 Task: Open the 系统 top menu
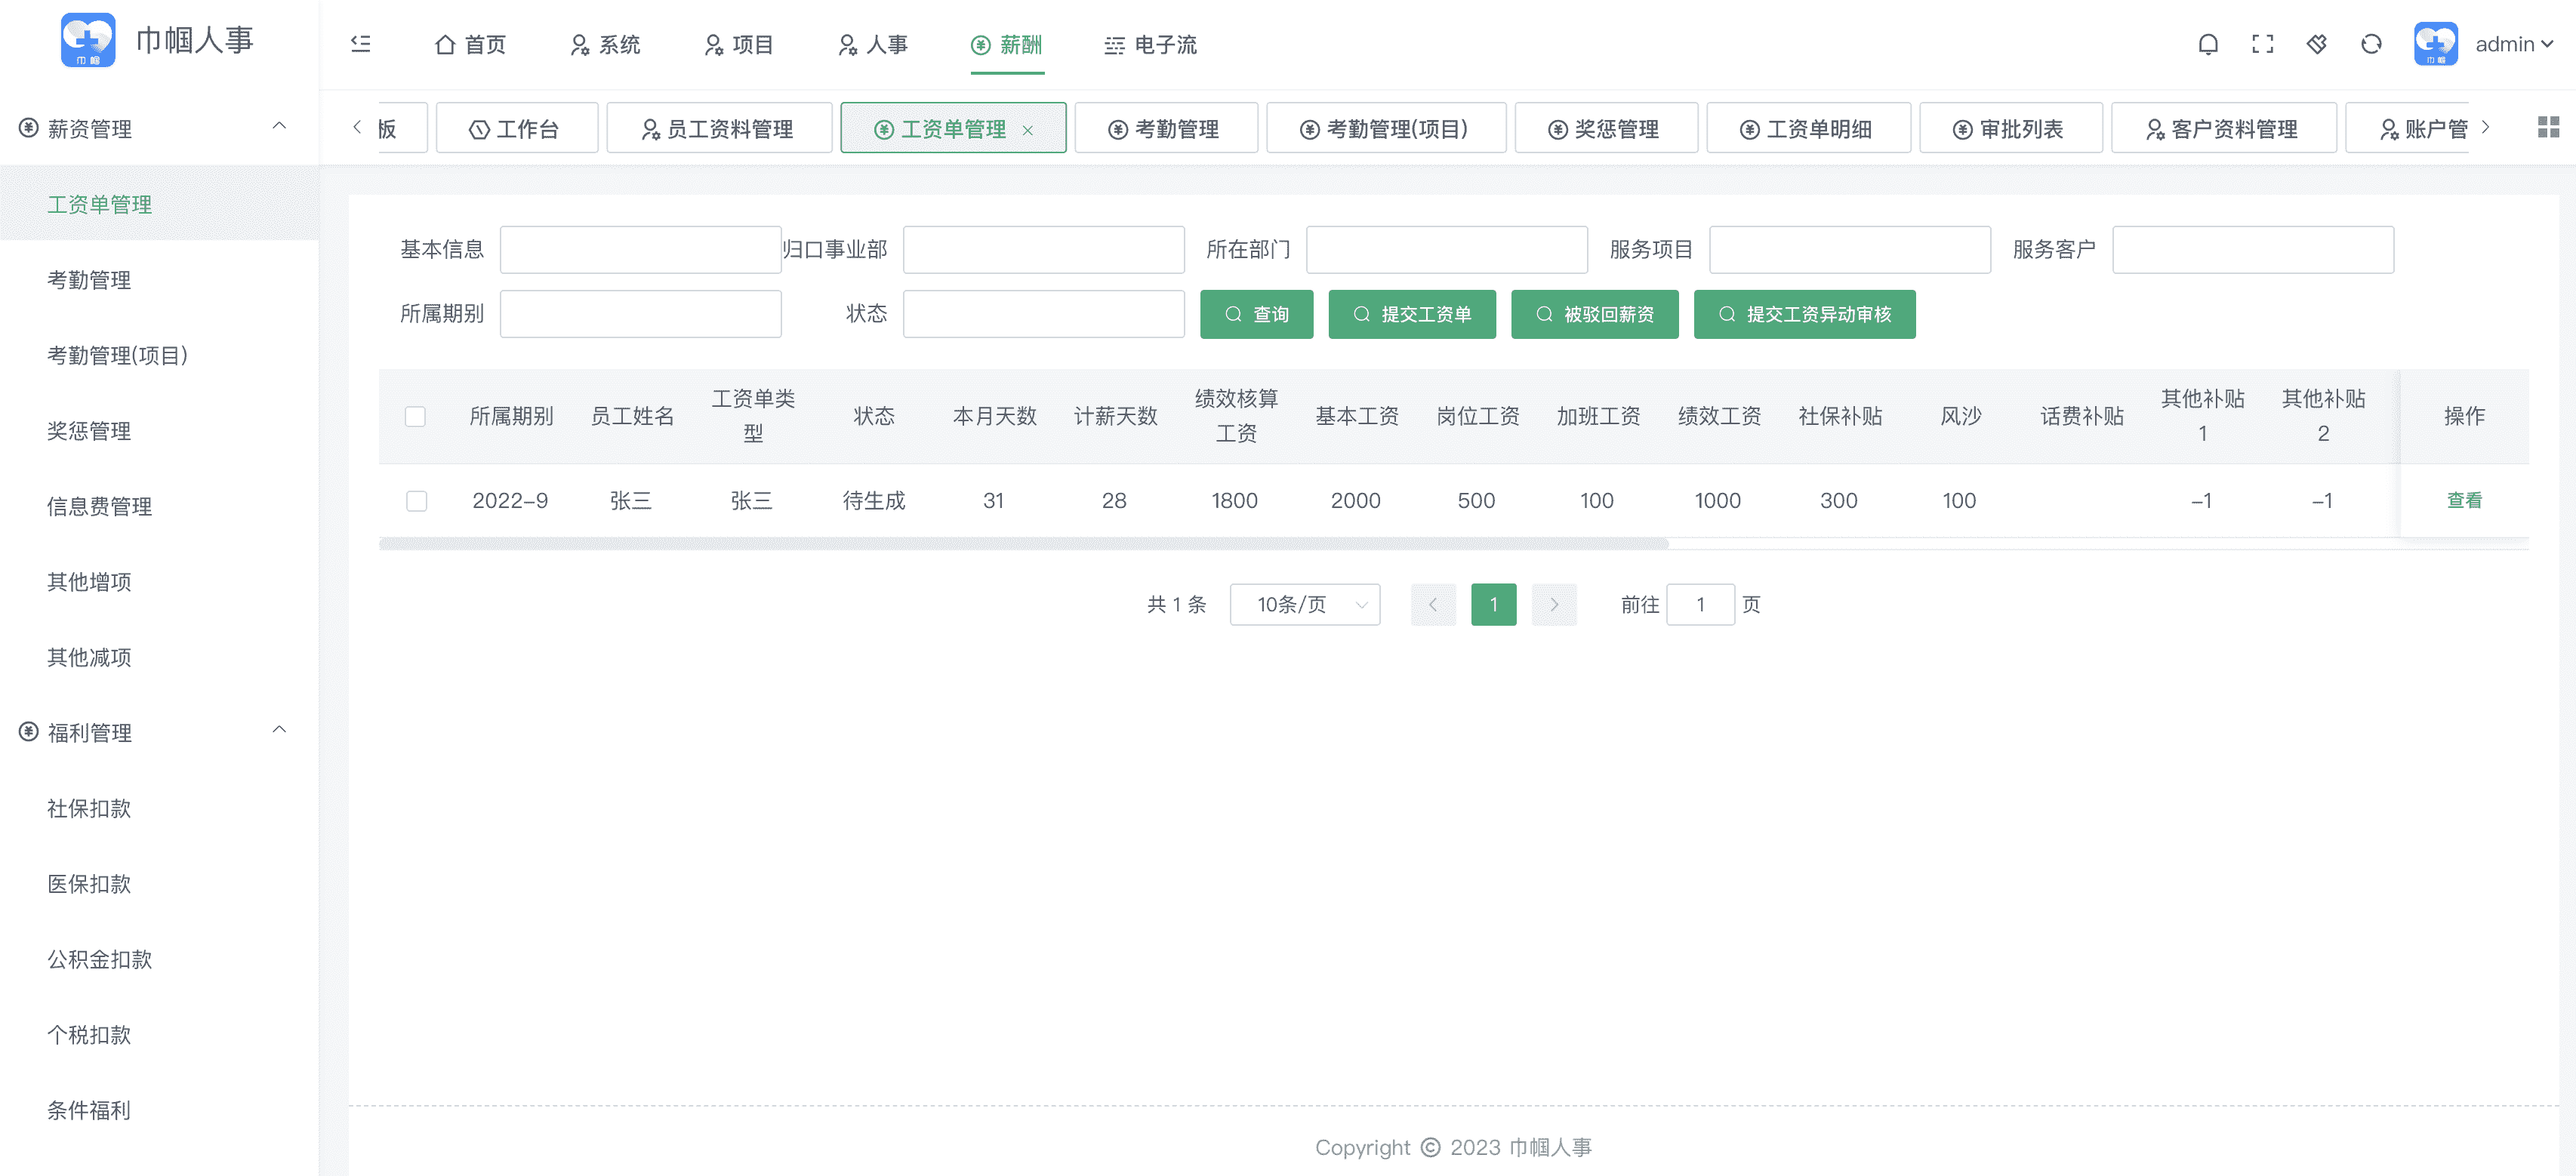(605, 44)
